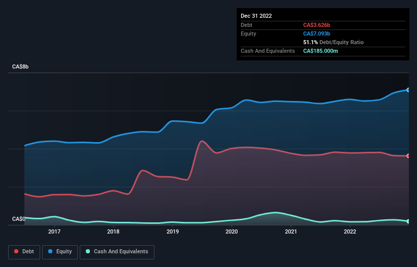Click the 2020 x-axis label

coord(232,231)
